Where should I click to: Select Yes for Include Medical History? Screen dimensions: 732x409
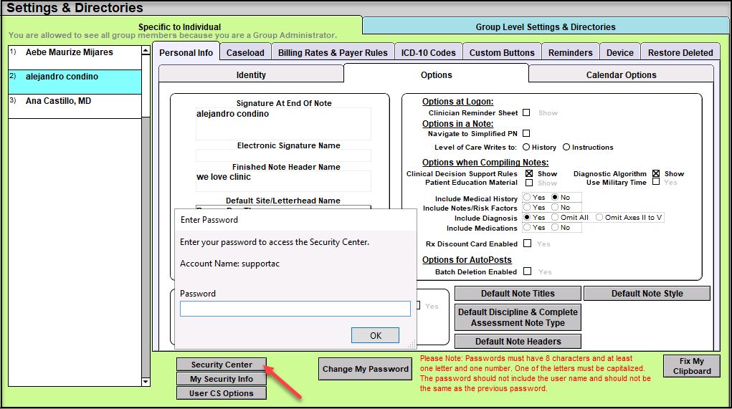[x=528, y=198]
